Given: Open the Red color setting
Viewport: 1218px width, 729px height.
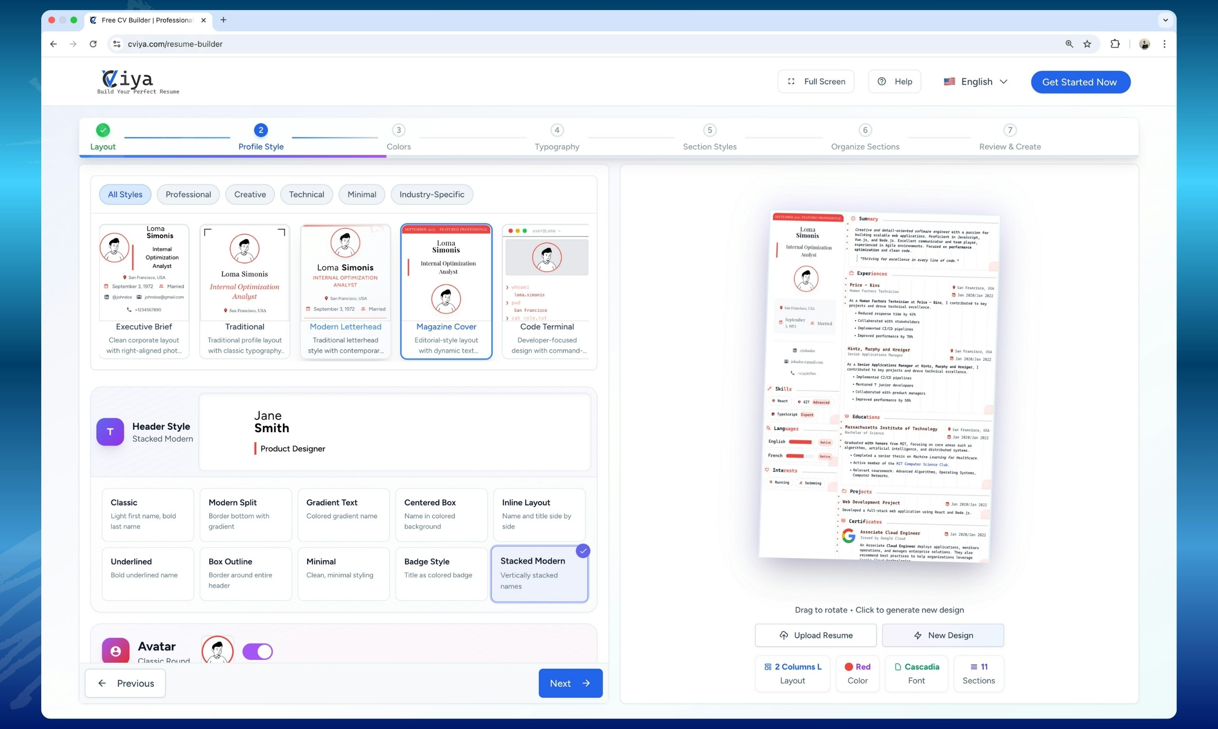Looking at the screenshot, I should point(857,673).
